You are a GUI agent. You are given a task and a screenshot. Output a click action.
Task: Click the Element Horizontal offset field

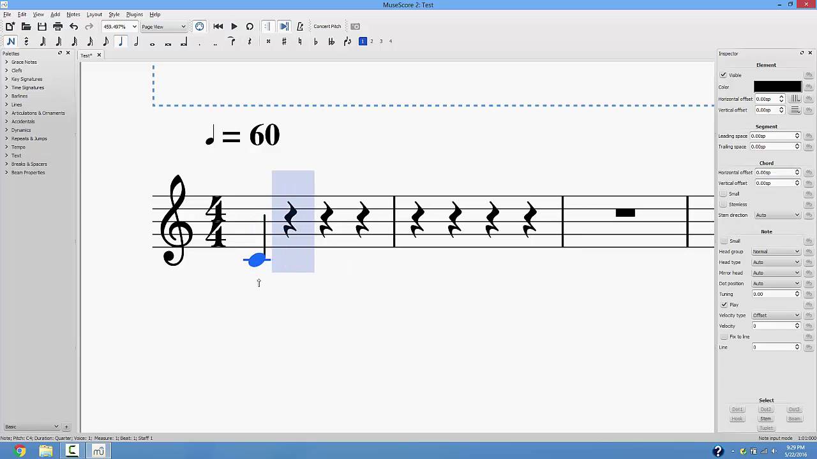770,99
